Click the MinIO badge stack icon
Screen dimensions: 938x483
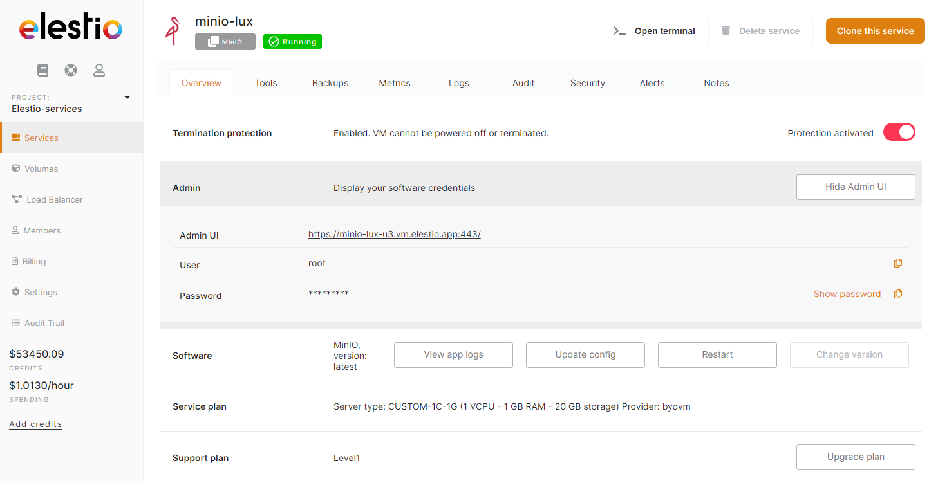pyautogui.click(x=213, y=42)
